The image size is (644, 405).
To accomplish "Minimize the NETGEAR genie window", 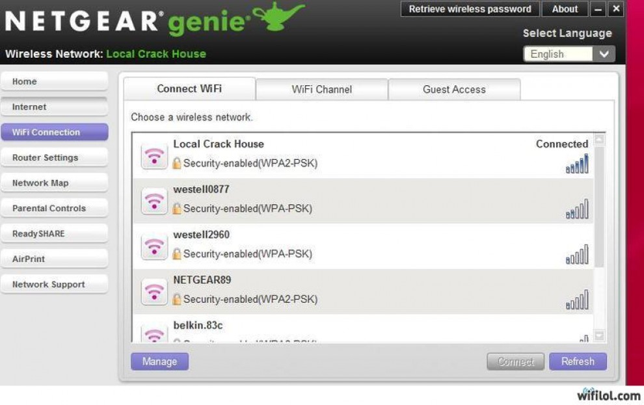I will pyautogui.click(x=598, y=9).
